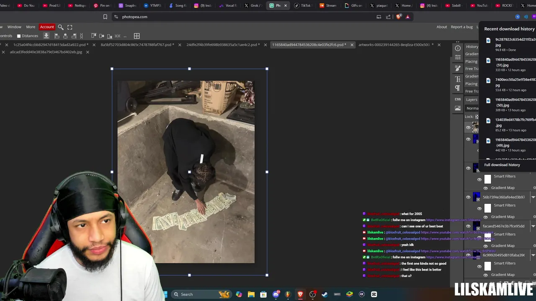The image size is (536, 301).
Task: Open the CSS panel icon
Action: pos(458,99)
